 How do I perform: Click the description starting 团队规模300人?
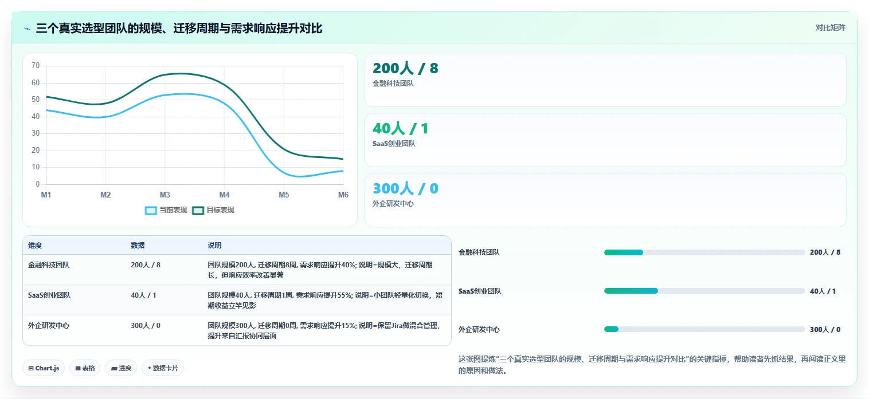[x=324, y=330]
